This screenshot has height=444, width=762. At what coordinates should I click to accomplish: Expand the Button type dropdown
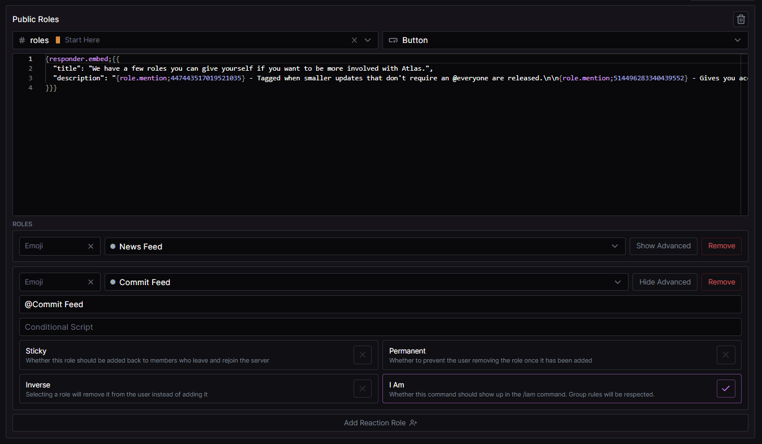738,40
